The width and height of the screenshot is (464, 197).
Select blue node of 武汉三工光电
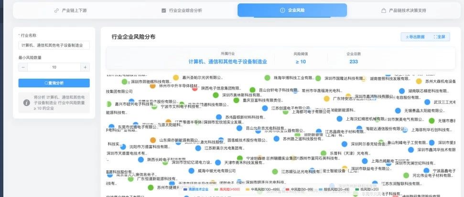[427, 102]
